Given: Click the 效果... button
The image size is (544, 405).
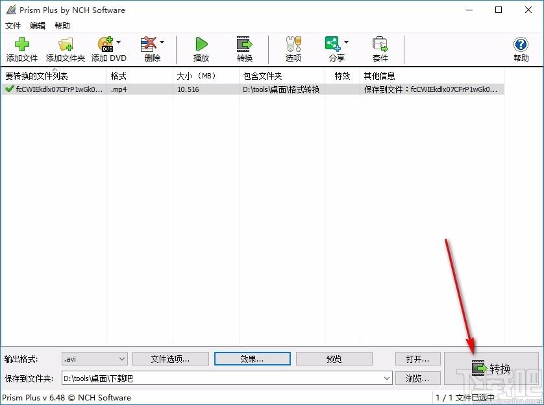Looking at the screenshot, I should [x=253, y=359].
